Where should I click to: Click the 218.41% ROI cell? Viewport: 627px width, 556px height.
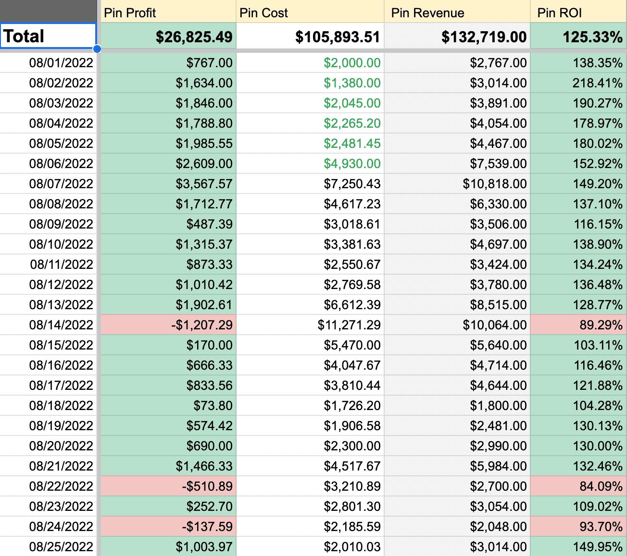(578, 83)
